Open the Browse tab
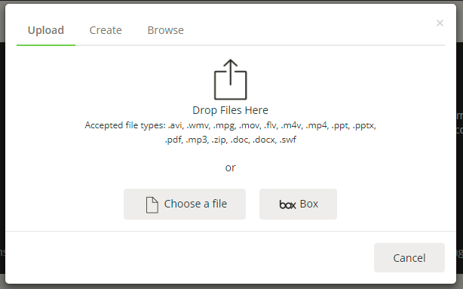Screen dimensions: 463x289 coord(165,30)
